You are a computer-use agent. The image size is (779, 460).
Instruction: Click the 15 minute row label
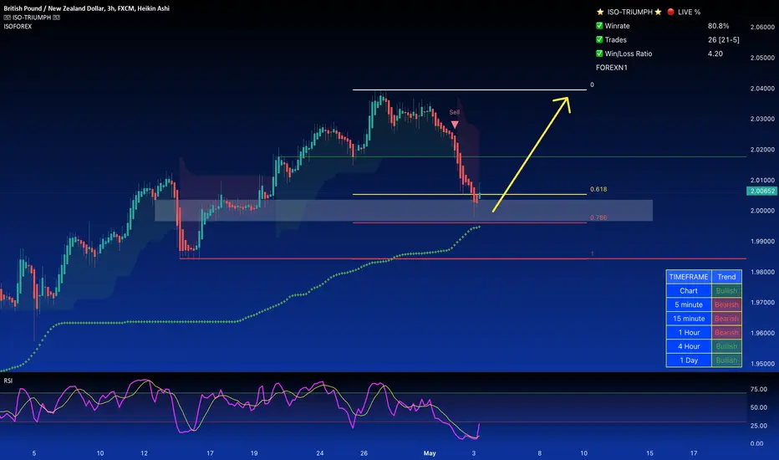click(689, 319)
